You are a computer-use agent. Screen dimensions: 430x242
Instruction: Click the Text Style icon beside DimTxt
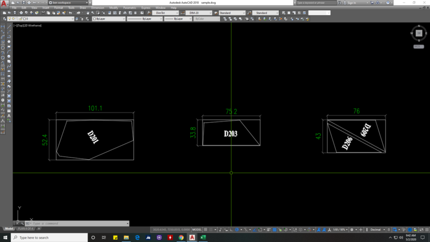pyautogui.click(x=149, y=13)
